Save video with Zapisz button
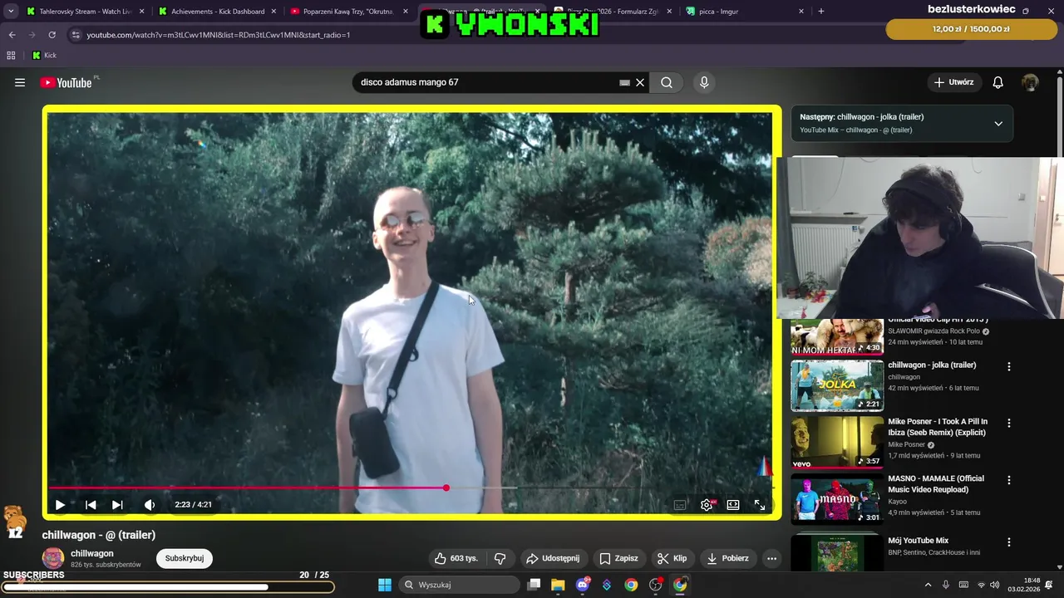Viewport: 1064px width, 598px height. pyautogui.click(x=618, y=558)
